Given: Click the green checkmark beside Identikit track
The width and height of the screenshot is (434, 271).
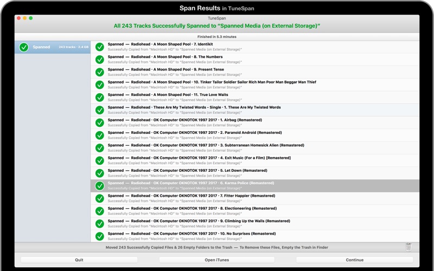Looking at the screenshot, I should pyautogui.click(x=100, y=47).
